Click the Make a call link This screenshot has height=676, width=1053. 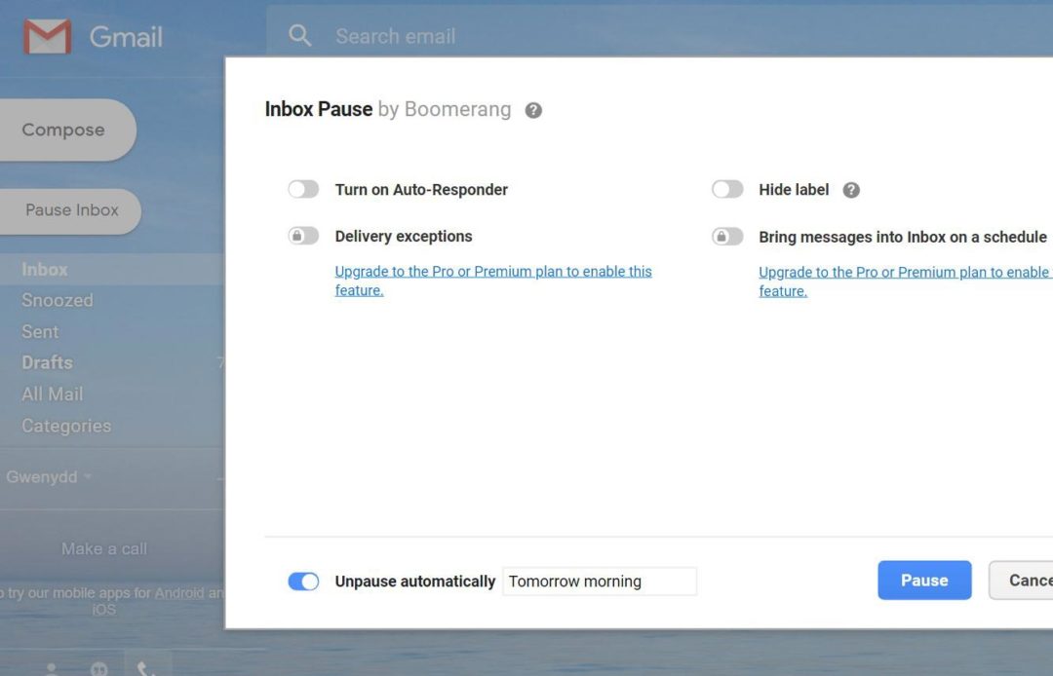[104, 549]
